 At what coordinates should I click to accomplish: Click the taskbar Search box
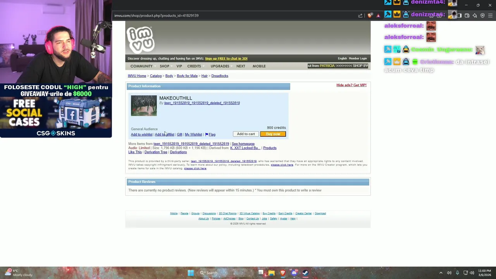(226, 273)
